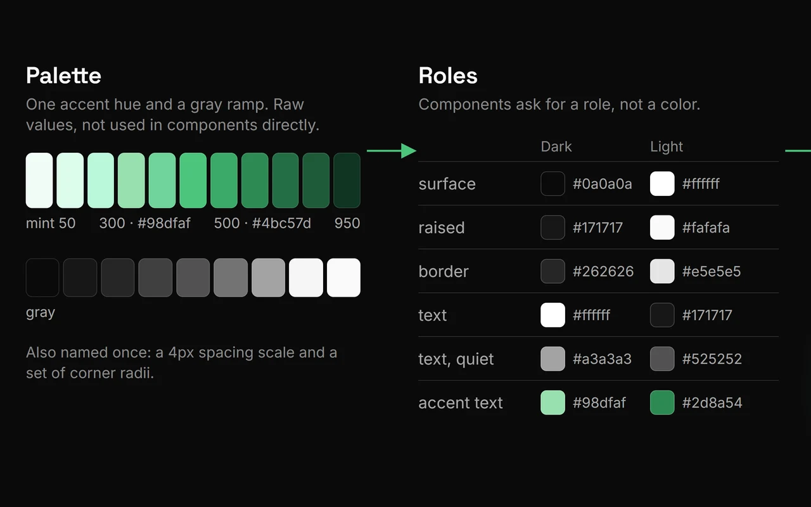
Task: Select the darkest gray ramp swatch
Action: click(42, 278)
